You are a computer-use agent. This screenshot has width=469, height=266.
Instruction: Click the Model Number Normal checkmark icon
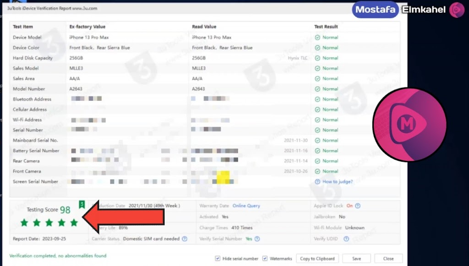point(317,89)
